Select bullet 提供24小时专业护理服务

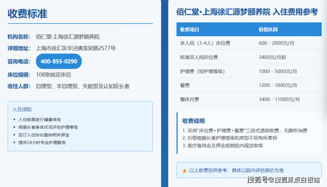point(42,142)
